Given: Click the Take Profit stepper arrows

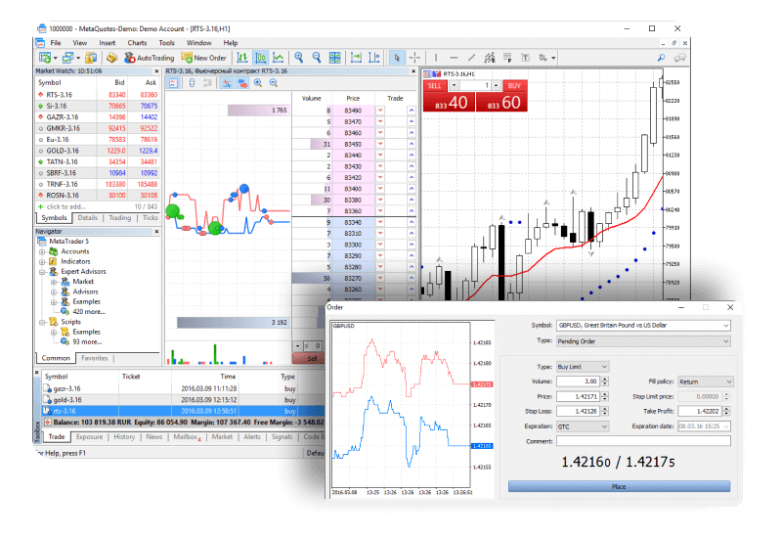Looking at the screenshot, I should [726, 411].
